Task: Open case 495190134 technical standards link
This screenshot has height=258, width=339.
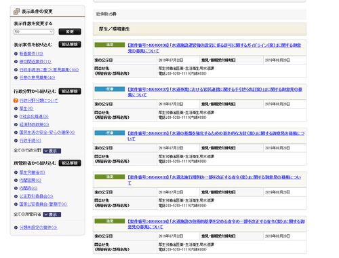Action: tap(216, 224)
